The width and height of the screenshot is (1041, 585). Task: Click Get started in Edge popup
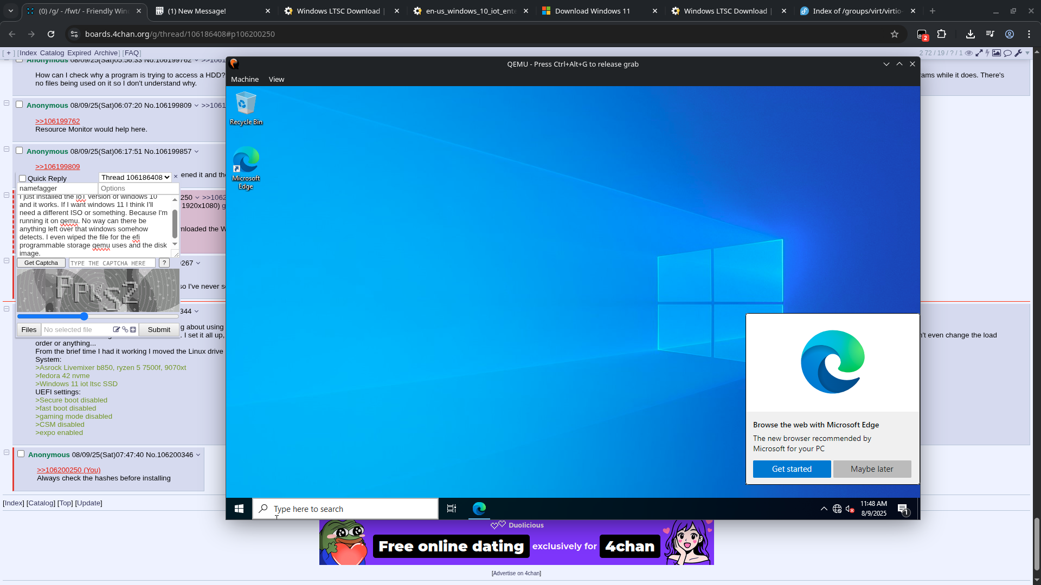[792, 469]
